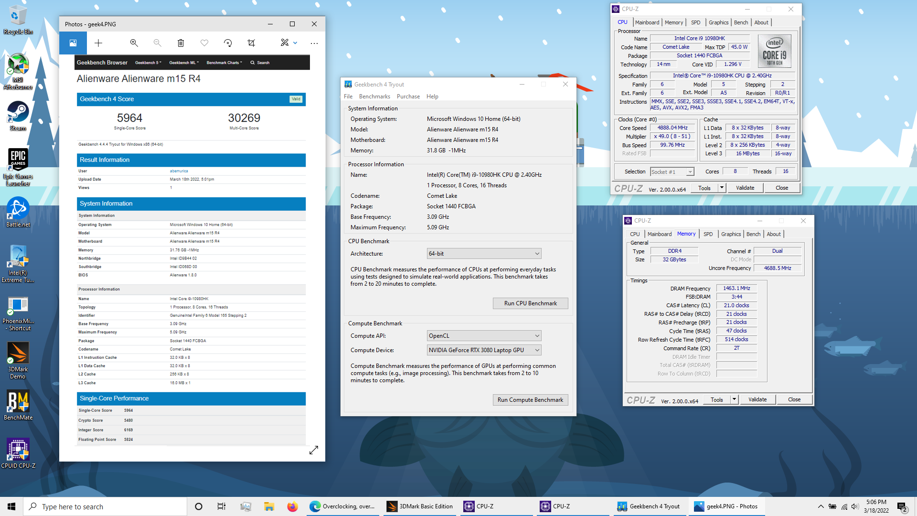Open CPUID CPU-Z desktop icon

pos(18,453)
